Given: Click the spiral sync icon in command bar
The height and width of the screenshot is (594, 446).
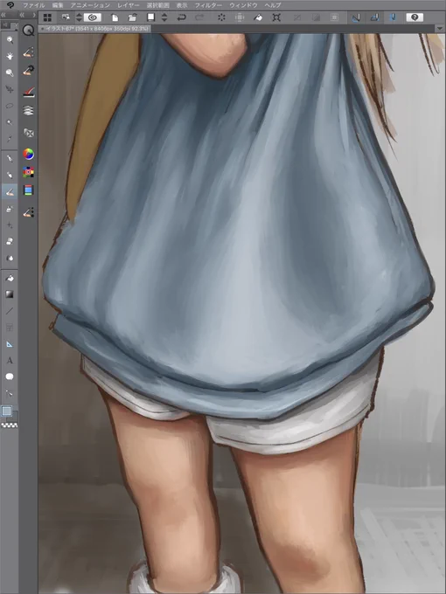Looking at the screenshot, I should (x=93, y=17).
